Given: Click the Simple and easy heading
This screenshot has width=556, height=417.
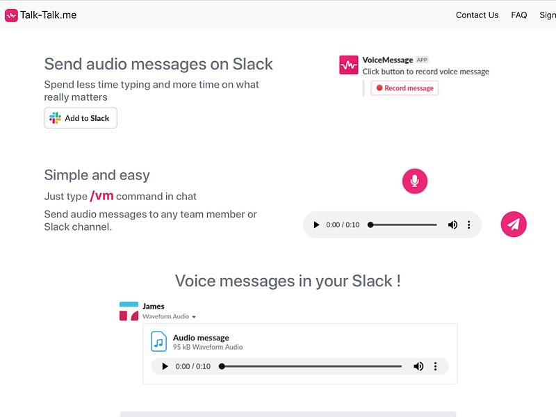Looking at the screenshot, I should (97, 175).
